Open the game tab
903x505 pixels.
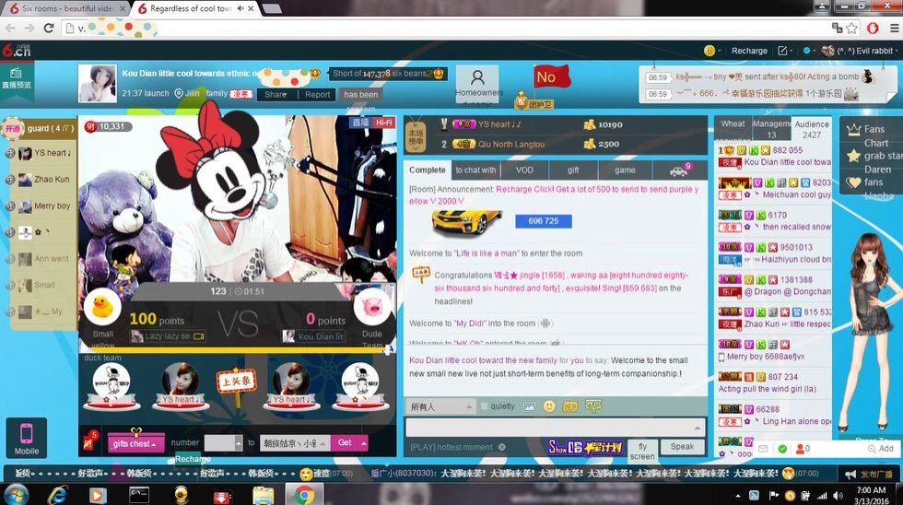[625, 170]
